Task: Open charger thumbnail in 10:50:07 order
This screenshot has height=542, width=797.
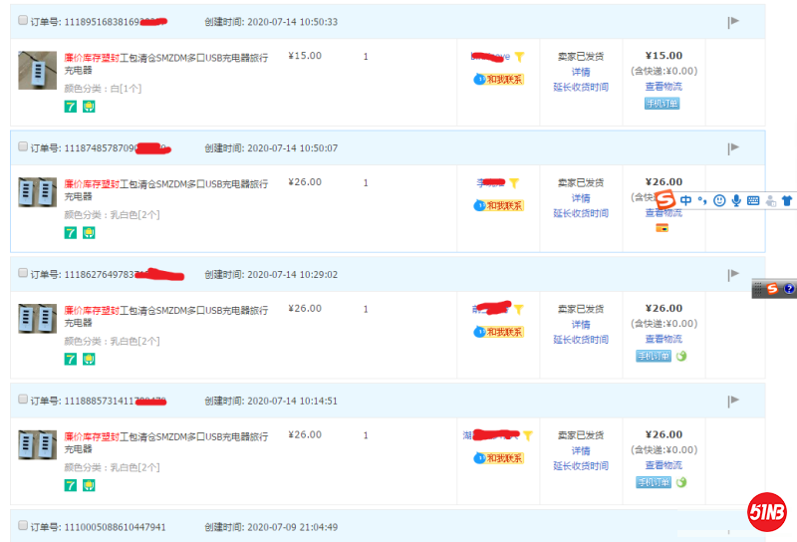Action: point(38,191)
